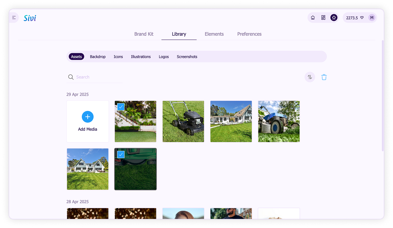393x228 pixels.
Task: Select the blue lawn mower thumbnail
Action: [x=279, y=122]
